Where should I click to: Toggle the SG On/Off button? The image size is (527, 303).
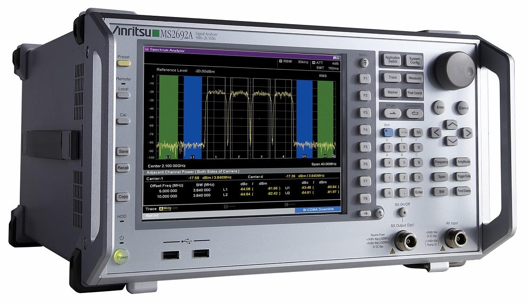[x=402, y=213]
